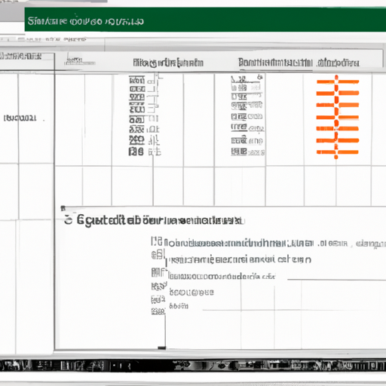Collapse the lower section via its circular heading icon
The width and height of the screenshot is (386, 386).
click(x=68, y=220)
